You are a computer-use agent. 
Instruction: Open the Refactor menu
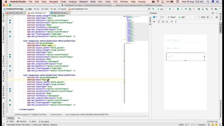(83, 2)
